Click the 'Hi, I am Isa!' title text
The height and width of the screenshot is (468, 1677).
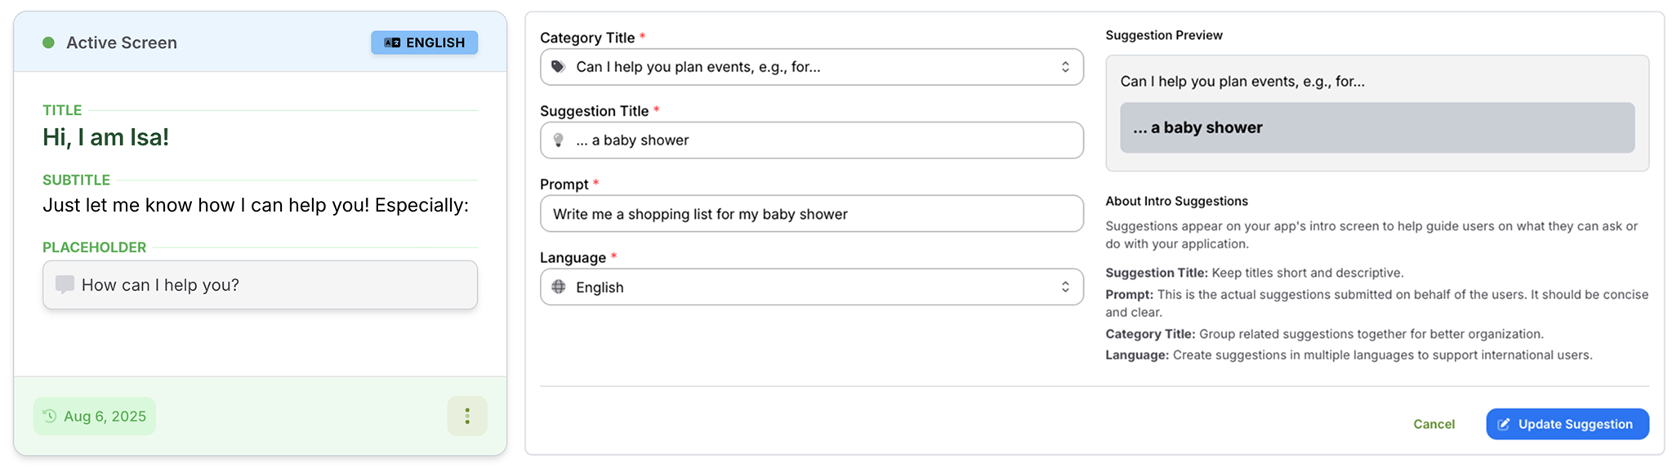point(105,137)
